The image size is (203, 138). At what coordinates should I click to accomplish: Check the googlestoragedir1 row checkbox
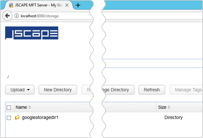9,118
